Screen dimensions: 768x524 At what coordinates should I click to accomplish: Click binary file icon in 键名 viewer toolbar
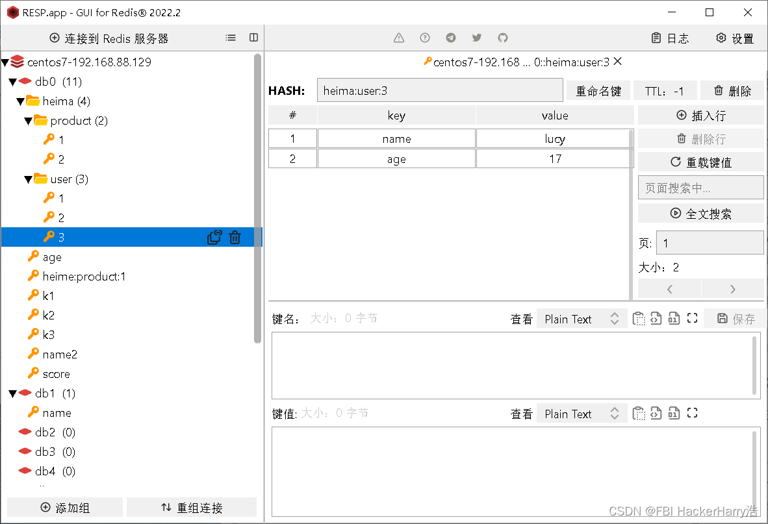pyautogui.click(x=674, y=319)
